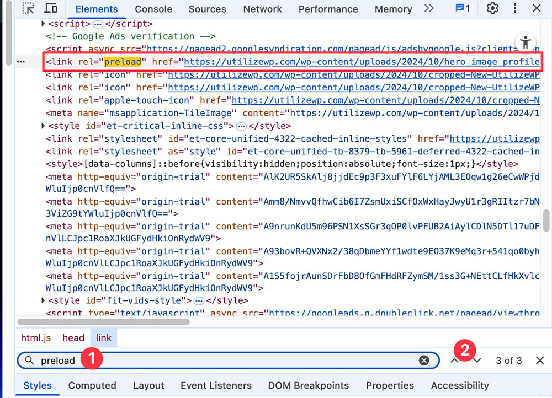
Task: Close the search bar
Action: click(540, 361)
